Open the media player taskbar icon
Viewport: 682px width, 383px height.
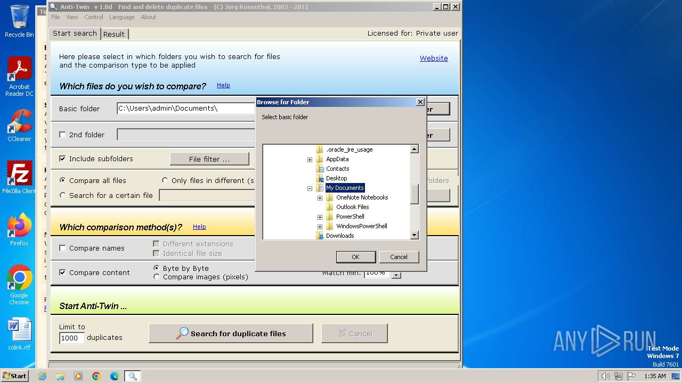(x=78, y=376)
